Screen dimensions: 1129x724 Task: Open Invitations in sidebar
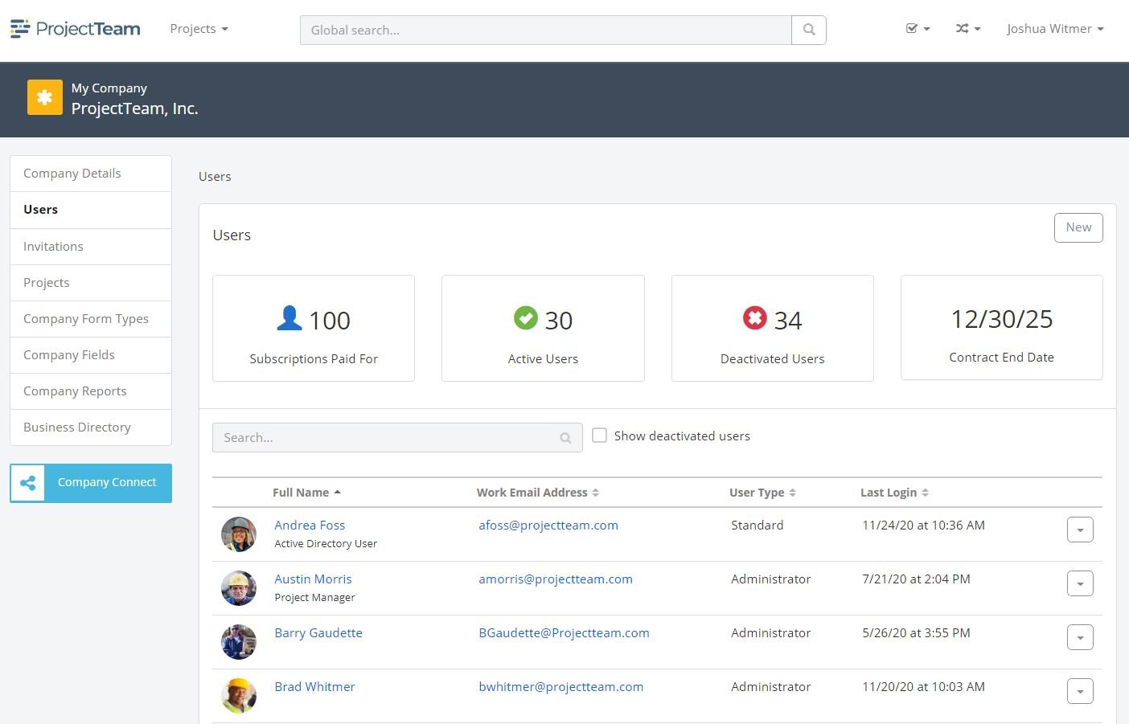pyautogui.click(x=91, y=247)
